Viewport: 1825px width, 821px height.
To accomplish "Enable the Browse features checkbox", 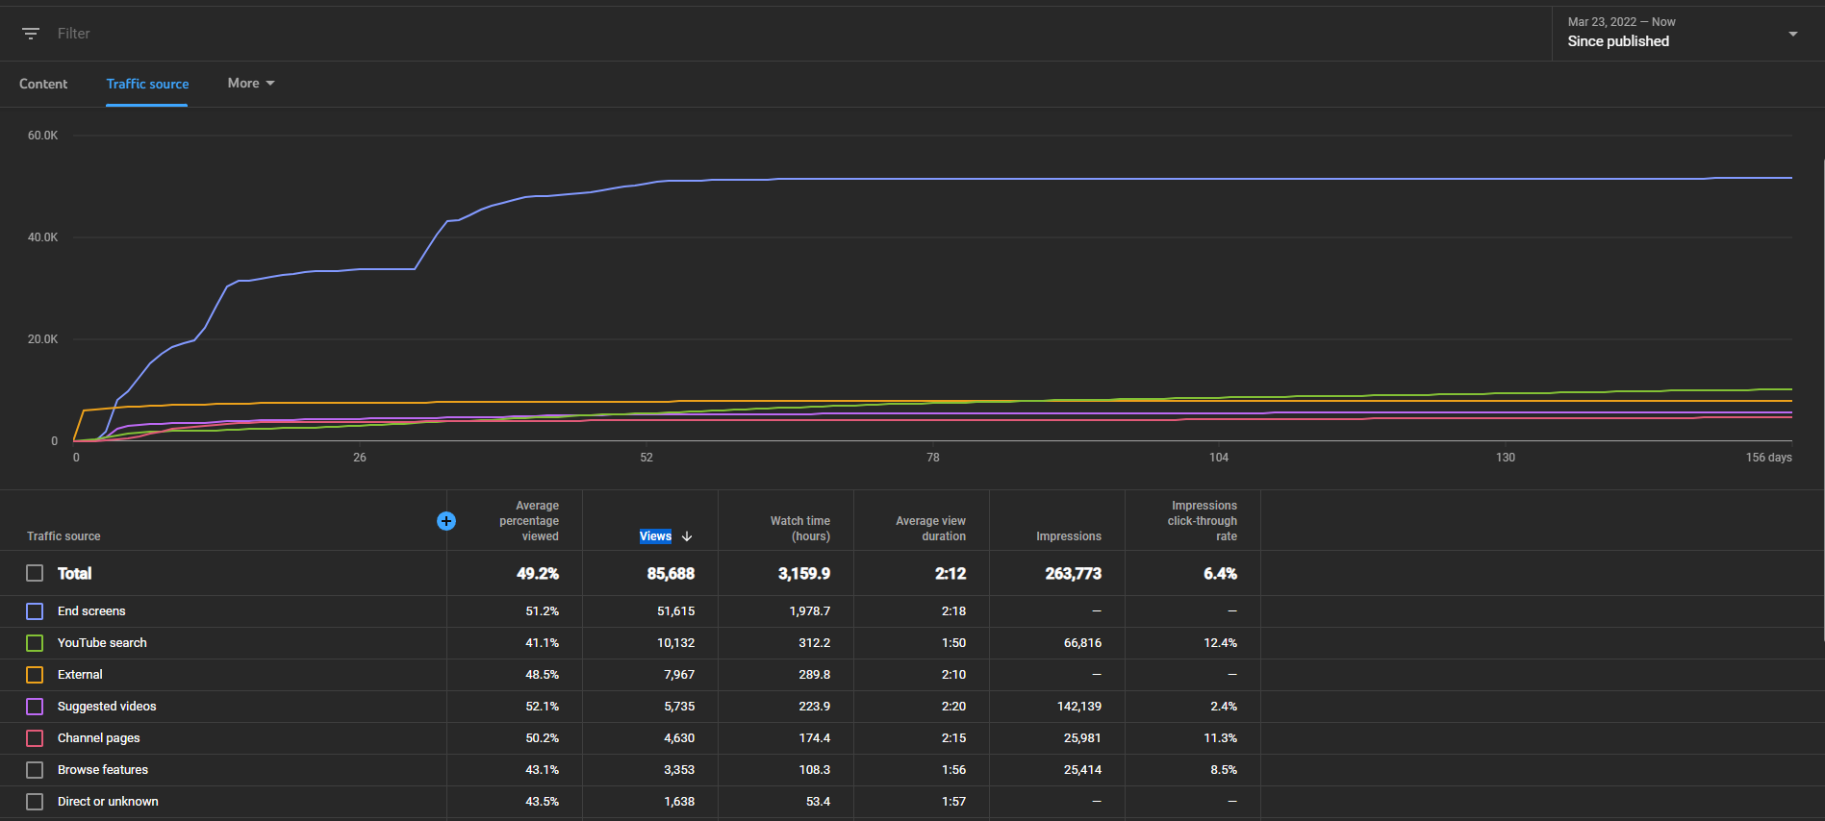I will coord(35,770).
